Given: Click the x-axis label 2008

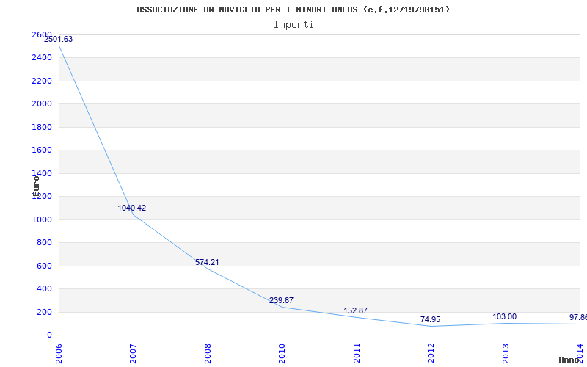Looking at the screenshot, I should click(x=208, y=353).
